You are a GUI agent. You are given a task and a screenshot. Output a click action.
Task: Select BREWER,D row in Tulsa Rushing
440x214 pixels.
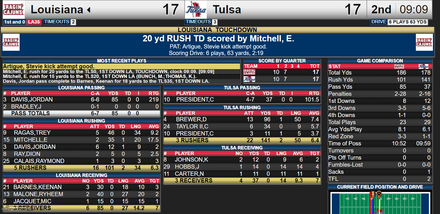(242, 119)
